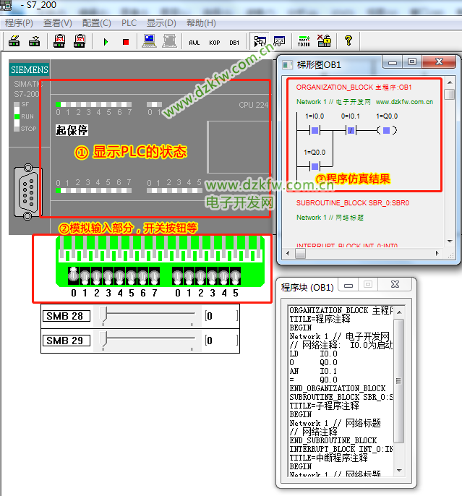This screenshot has width=462, height=496.
Task: Open the KOP ladder diagram view
Action: click(214, 42)
